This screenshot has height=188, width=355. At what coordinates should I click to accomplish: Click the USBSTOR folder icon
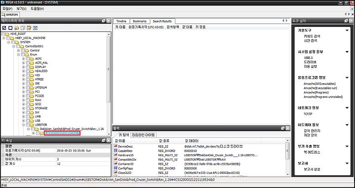tap(32, 125)
